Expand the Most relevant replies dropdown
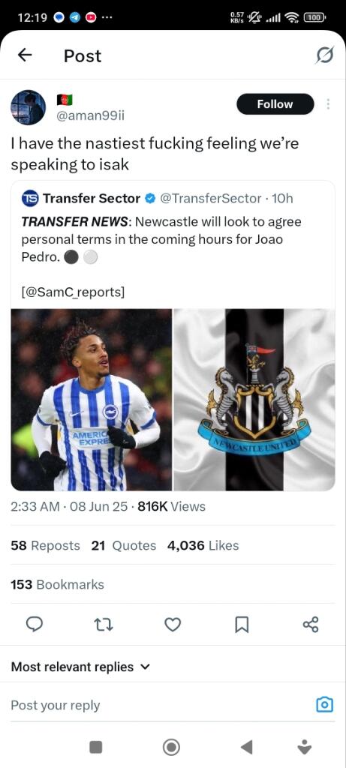This screenshot has width=346, height=768. click(81, 667)
